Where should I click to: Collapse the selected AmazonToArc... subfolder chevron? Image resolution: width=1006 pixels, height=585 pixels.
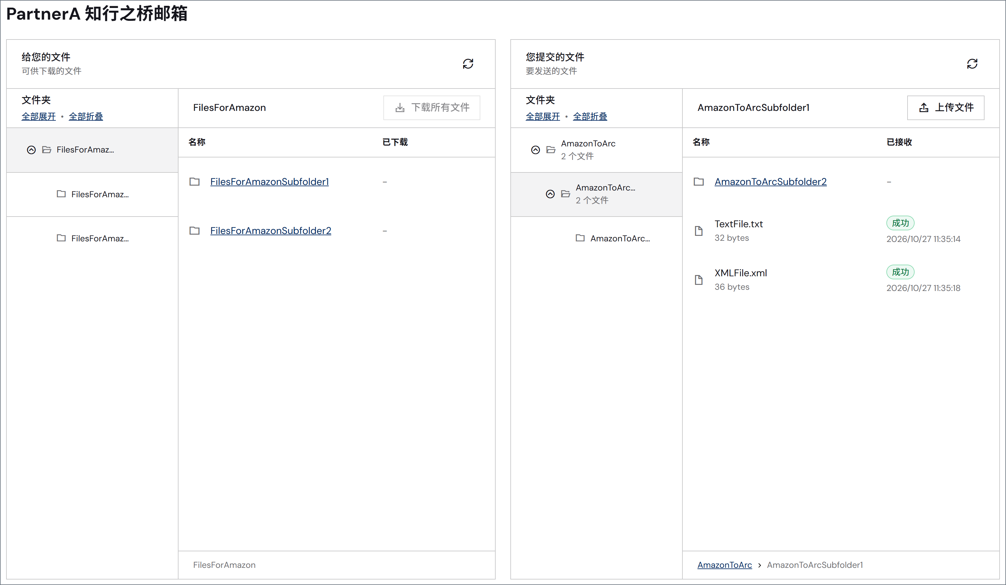click(x=550, y=194)
